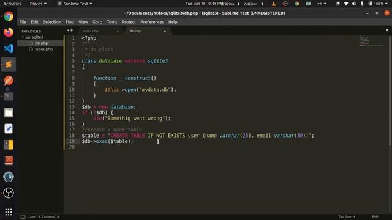Click the volume speaker icon in top bar
This screenshot has height=220, width=392.
(354, 4)
